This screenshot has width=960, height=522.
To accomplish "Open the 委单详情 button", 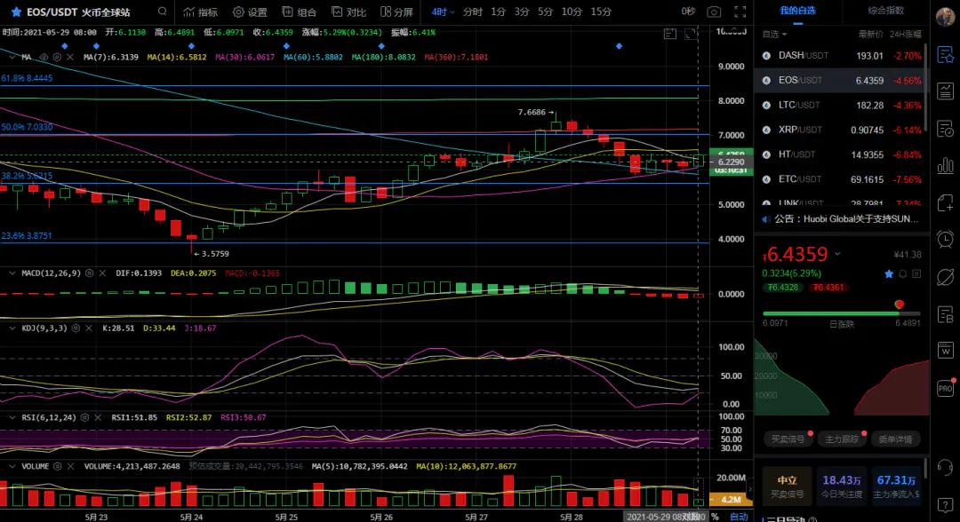I will (x=894, y=439).
